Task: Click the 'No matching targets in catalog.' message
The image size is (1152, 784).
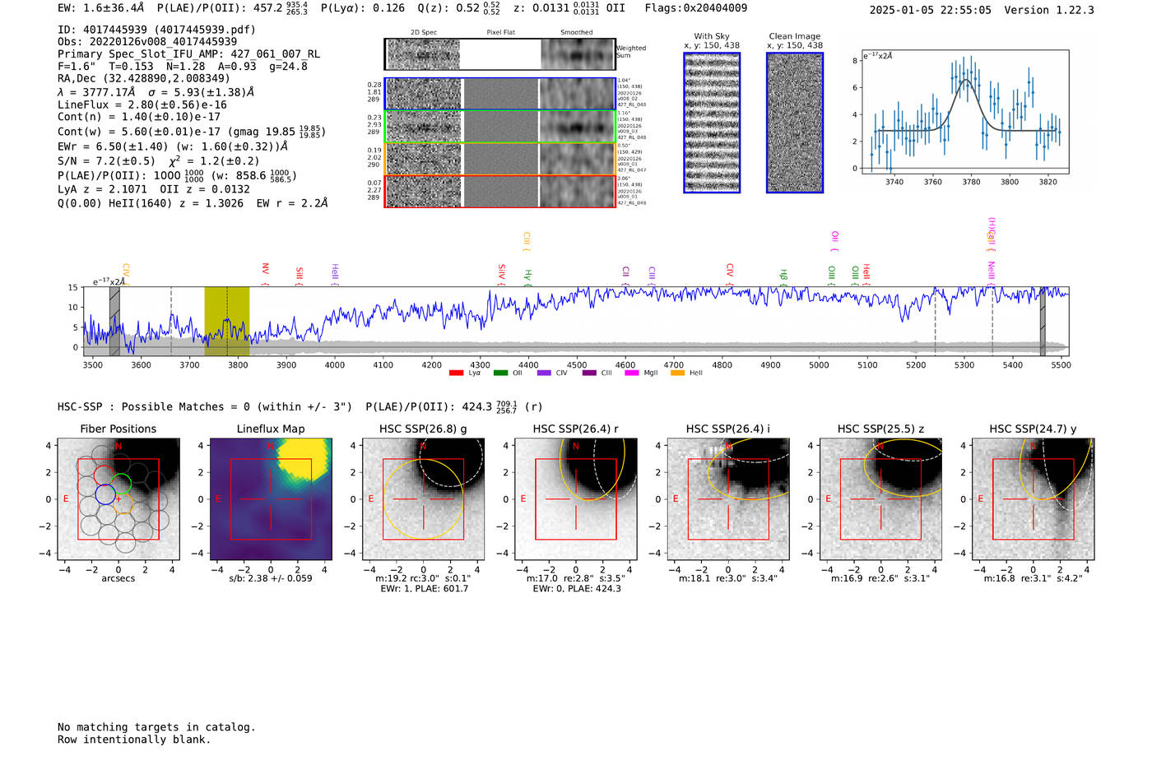Action: (x=156, y=727)
